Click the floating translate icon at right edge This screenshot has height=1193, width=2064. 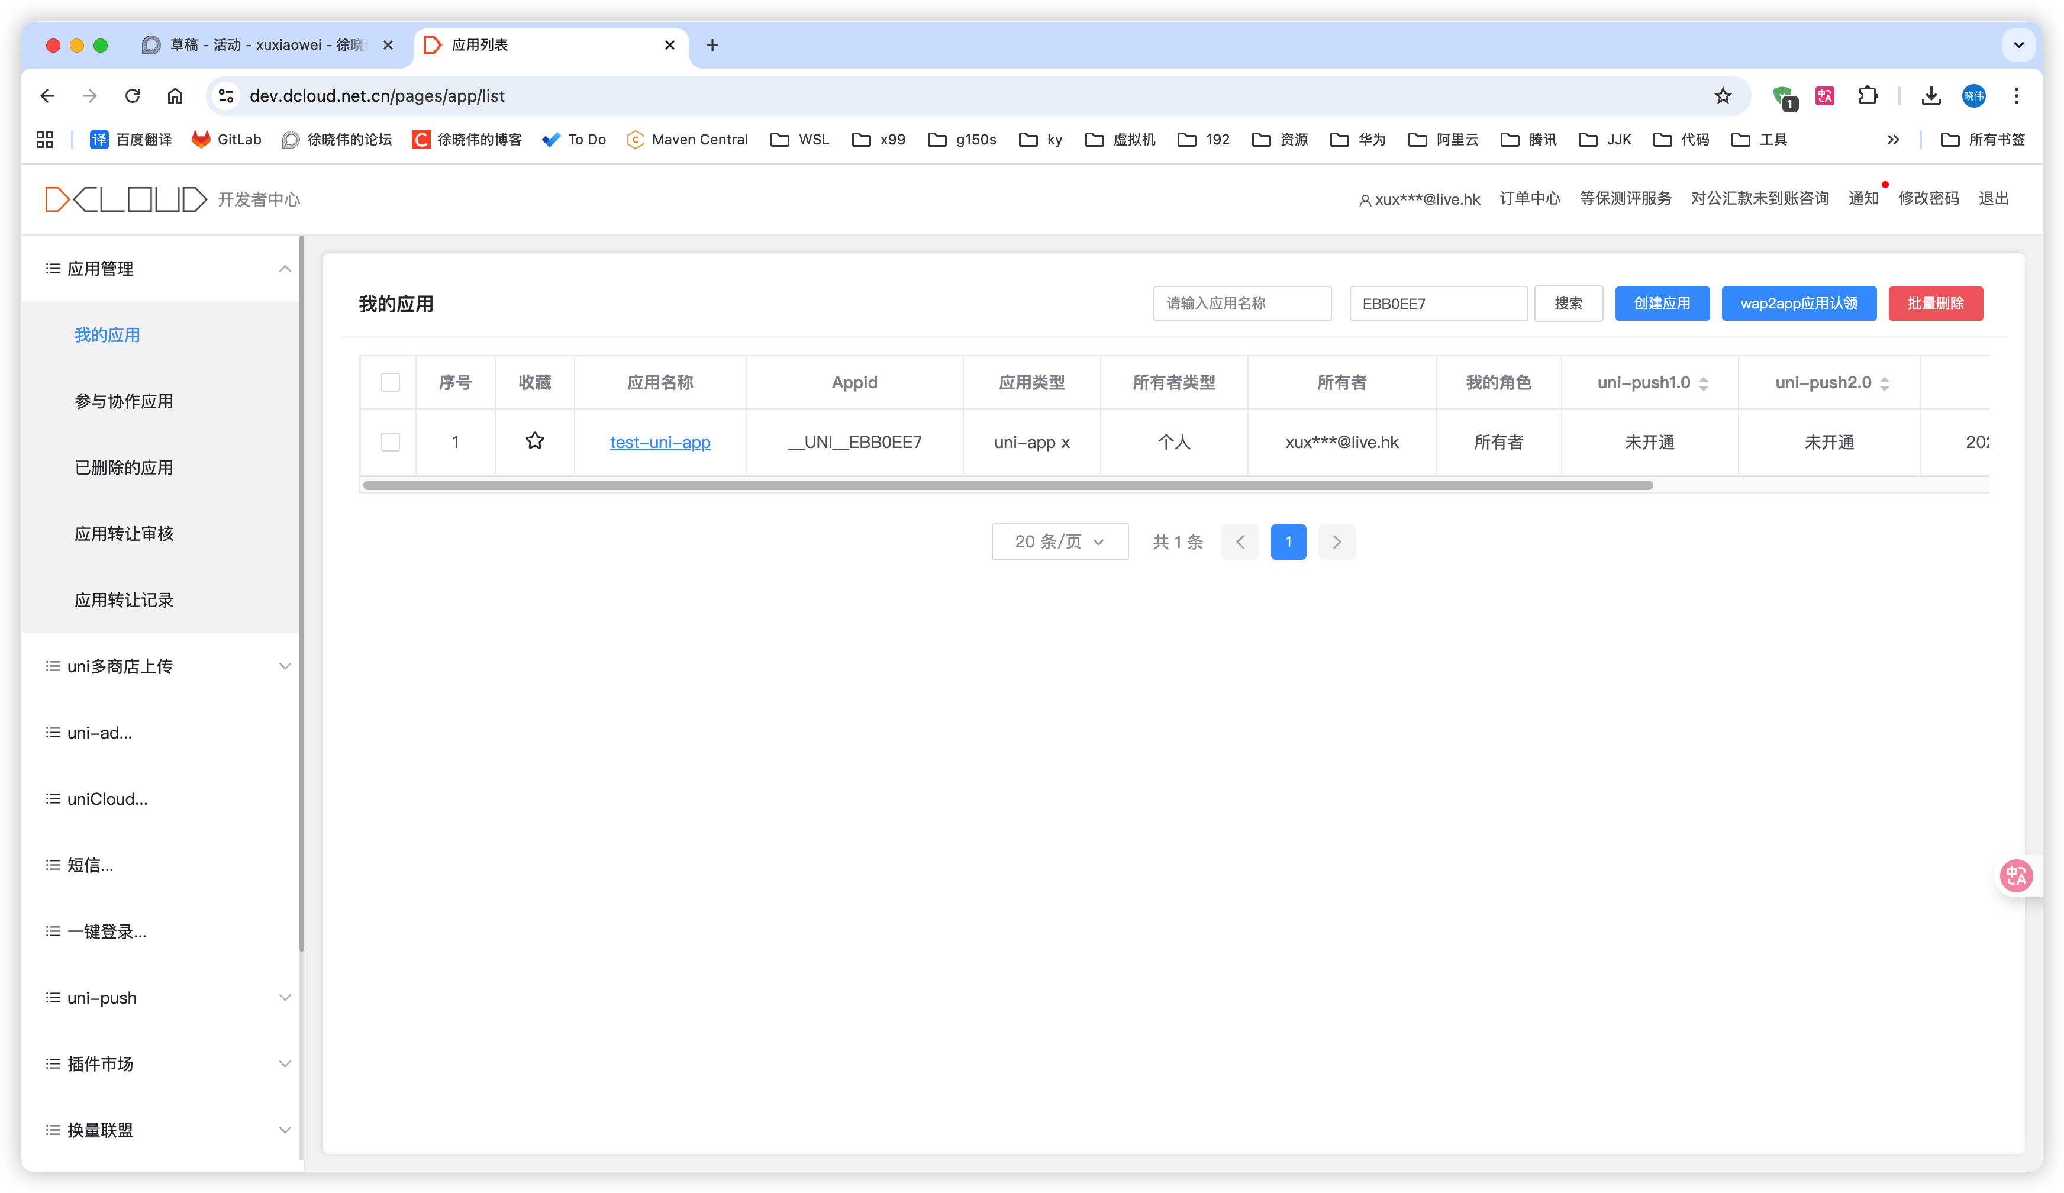pos(2015,876)
